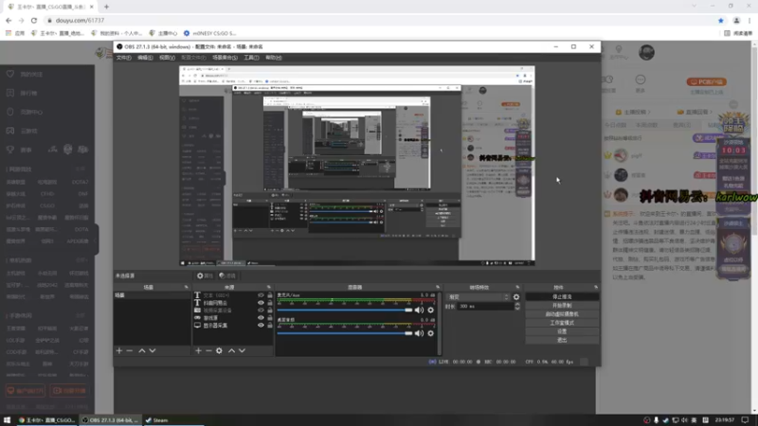Viewport: 758px width, 426px height.
Task: Increase the 时长 duration stepper arrows
Action: coord(517,306)
